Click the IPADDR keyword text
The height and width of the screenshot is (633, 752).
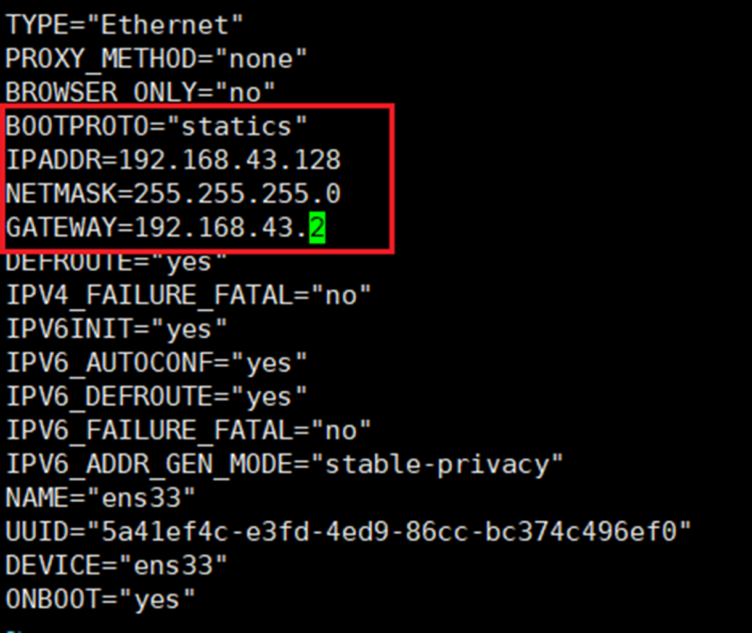[x=54, y=160]
